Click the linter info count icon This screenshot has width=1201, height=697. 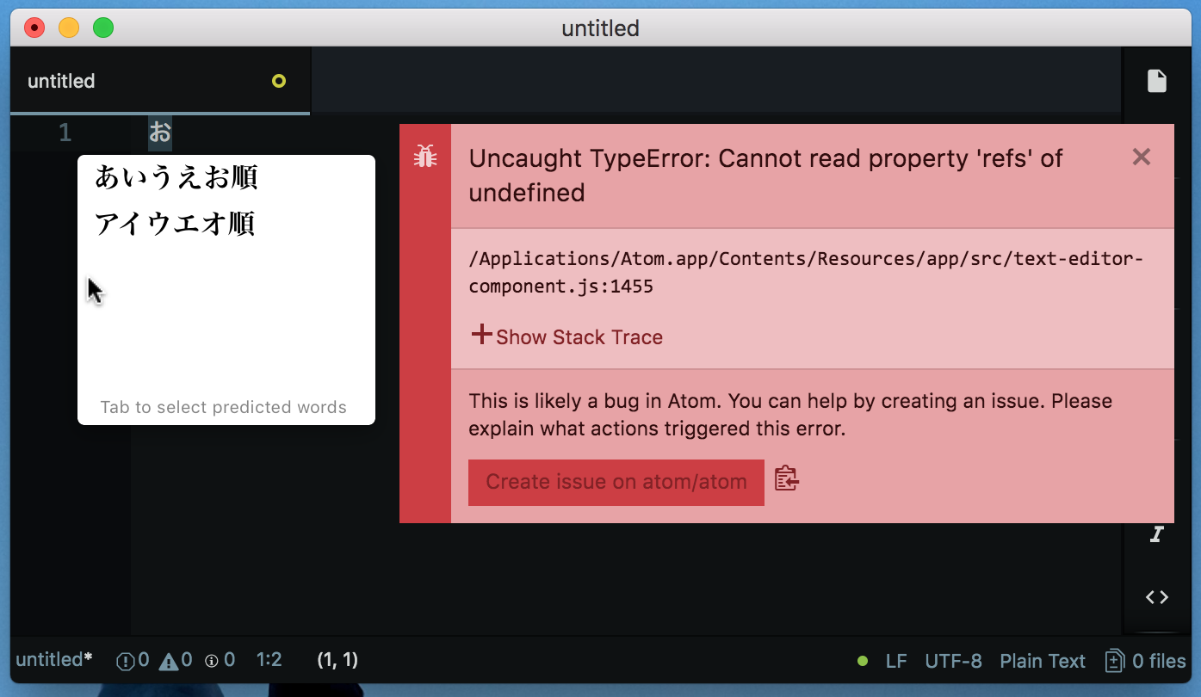(x=212, y=661)
